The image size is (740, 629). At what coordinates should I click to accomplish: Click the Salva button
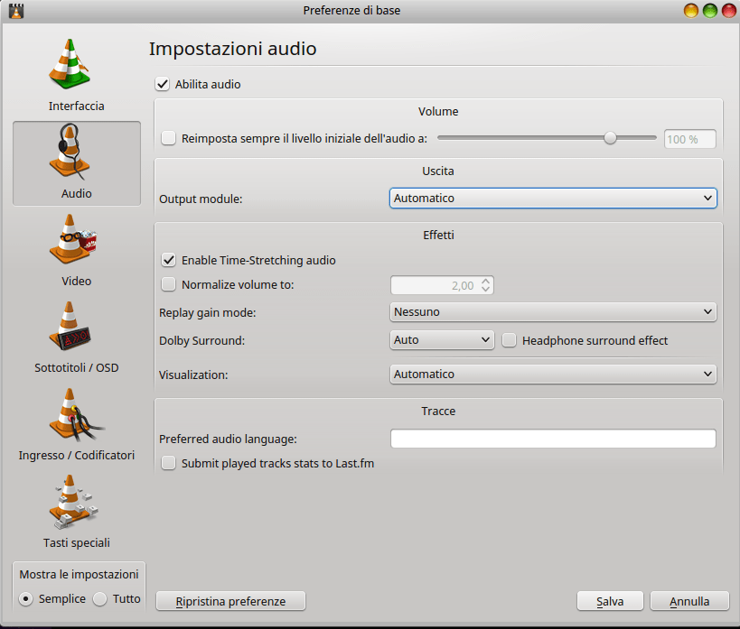click(610, 601)
